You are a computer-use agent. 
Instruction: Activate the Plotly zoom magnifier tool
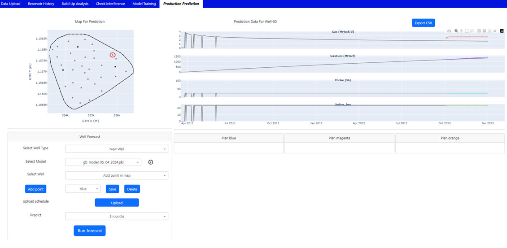pyautogui.click(x=456, y=30)
